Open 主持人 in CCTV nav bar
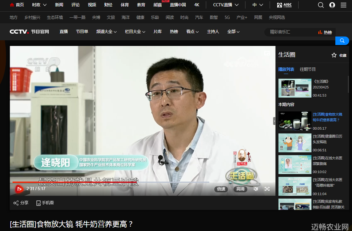This screenshot has width=352, height=231. click(213, 32)
